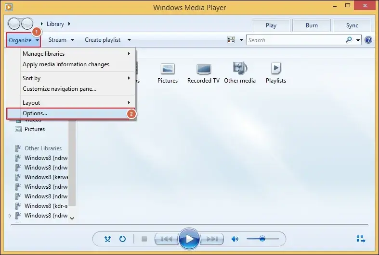Click the Create playlist dropdown arrow
Screen dimensions: 379x255
(130, 40)
